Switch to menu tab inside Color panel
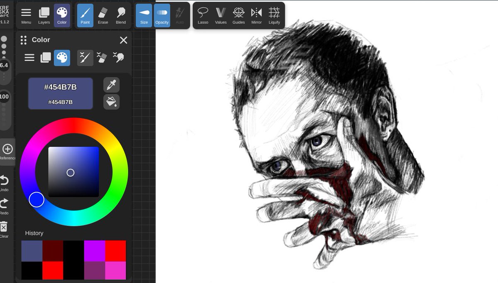The width and height of the screenshot is (498, 283). [29, 58]
